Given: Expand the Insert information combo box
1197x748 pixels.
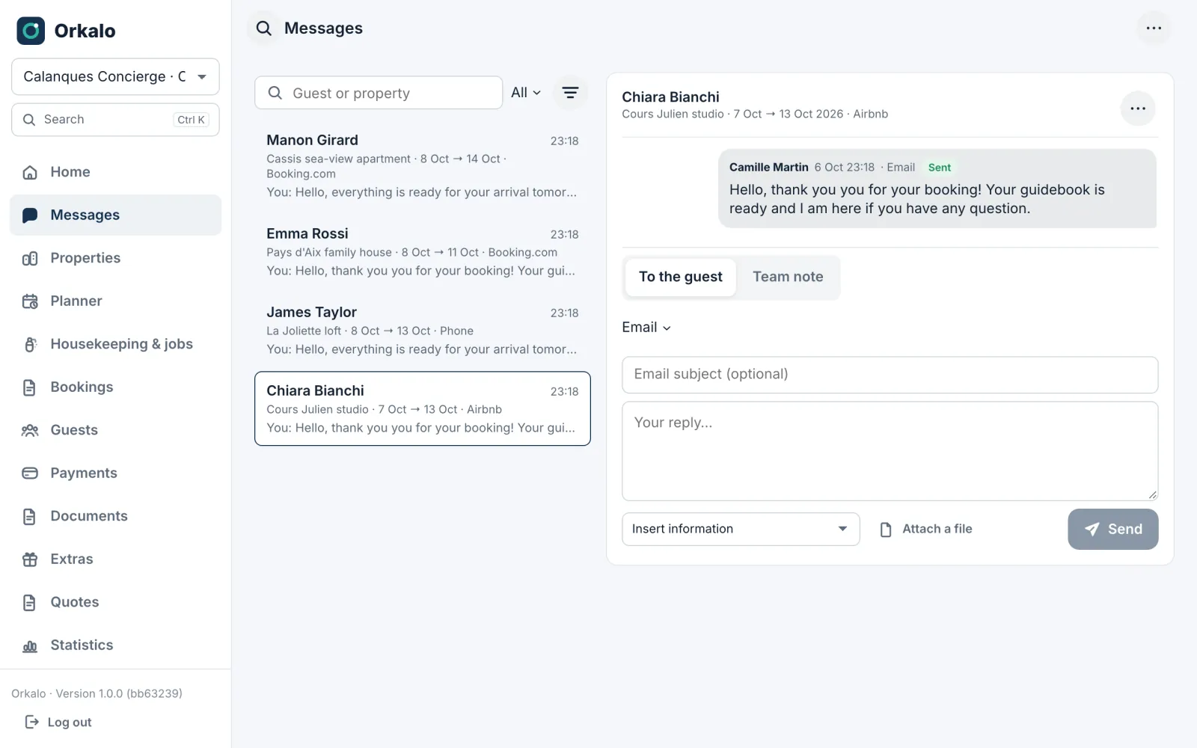Looking at the screenshot, I should (741, 529).
